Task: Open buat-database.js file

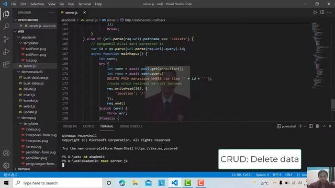Action: pos(36,77)
